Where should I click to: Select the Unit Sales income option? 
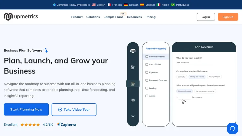(182, 77)
